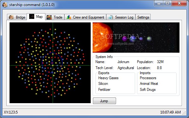Minimize the starship command window
This screenshot has width=189, height=118.
(x=159, y=3)
